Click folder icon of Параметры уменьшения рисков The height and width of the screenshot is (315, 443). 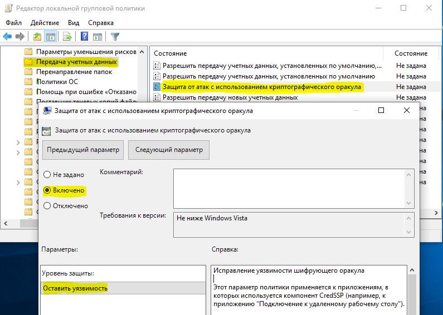[x=28, y=52]
